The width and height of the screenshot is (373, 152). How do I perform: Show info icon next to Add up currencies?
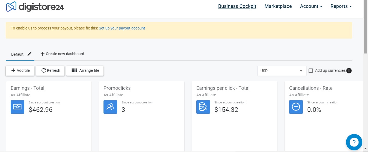coord(349,71)
